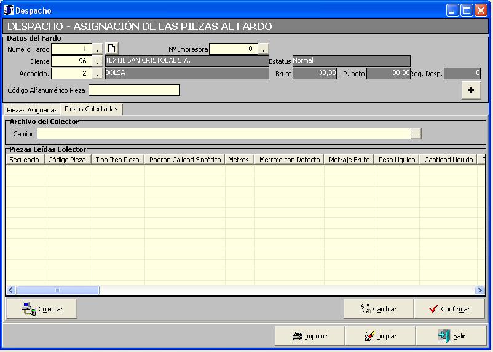Exit using the Salir button
The image size is (493, 352).
click(x=451, y=336)
